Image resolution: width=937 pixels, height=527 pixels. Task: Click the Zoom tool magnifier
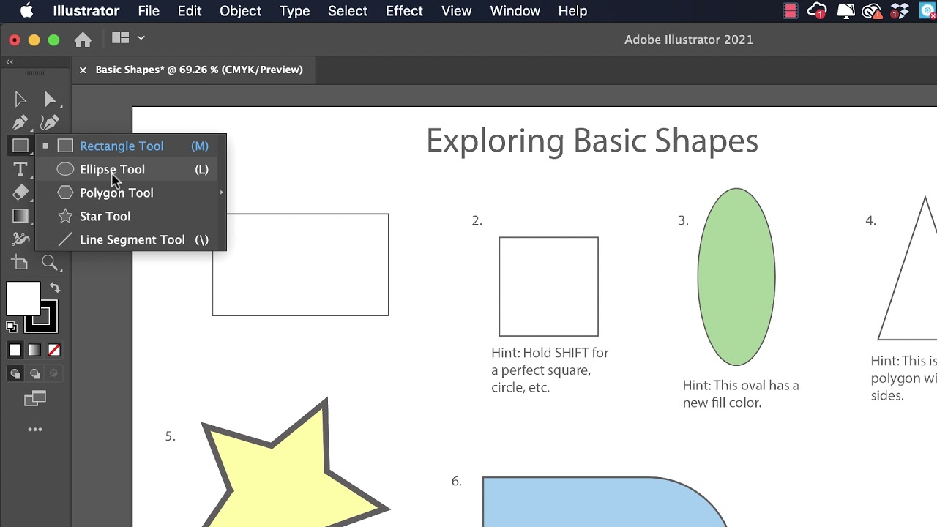(x=50, y=263)
